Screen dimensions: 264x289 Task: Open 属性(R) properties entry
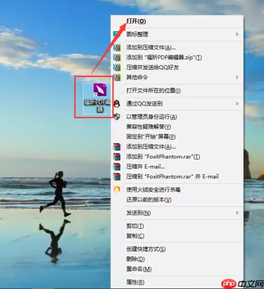135,282
